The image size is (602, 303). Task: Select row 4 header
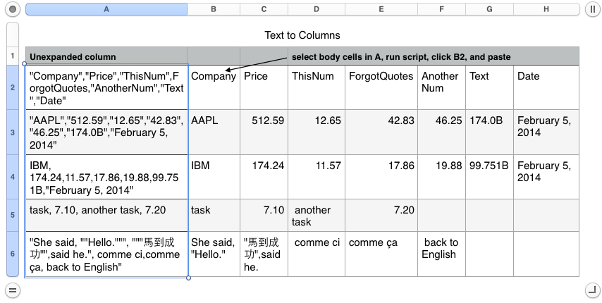point(12,177)
